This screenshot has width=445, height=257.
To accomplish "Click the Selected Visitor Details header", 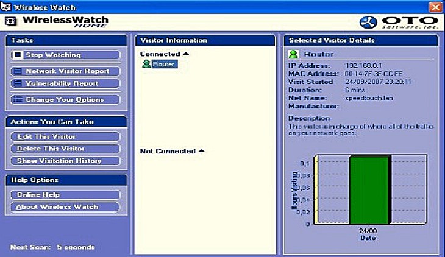I will 361,40.
